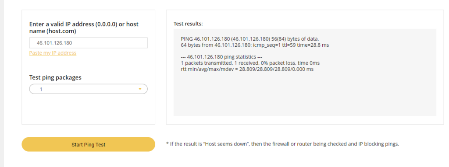Click the Enter a valid IP address label

click(x=84, y=28)
